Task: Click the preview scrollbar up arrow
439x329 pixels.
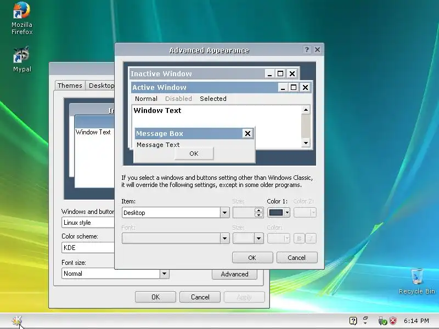Action: [306, 110]
